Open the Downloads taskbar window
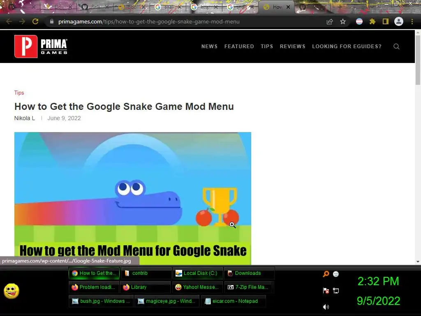Viewport: 421px width, 316px height. tap(249, 273)
